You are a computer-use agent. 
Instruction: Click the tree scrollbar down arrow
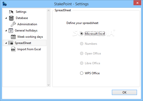[48, 85]
